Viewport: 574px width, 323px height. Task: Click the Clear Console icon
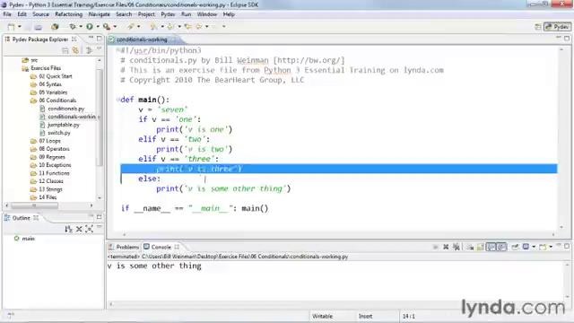point(470,247)
